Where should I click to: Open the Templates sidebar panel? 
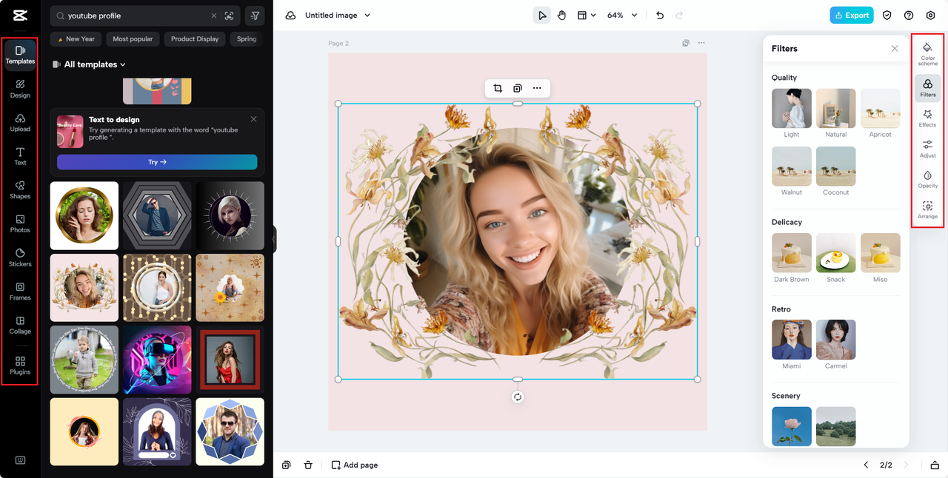[20, 55]
